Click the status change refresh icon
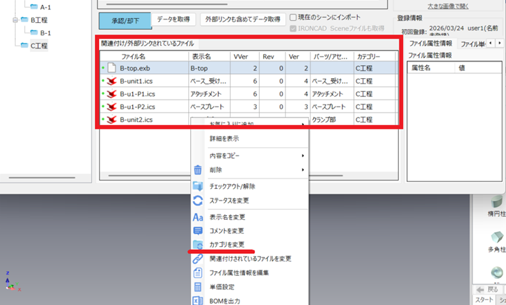Viewport: 506px width, 305px height. [x=198, y=201]
